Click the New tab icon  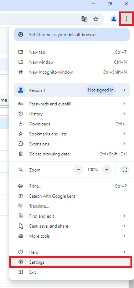tap(21, 52)
